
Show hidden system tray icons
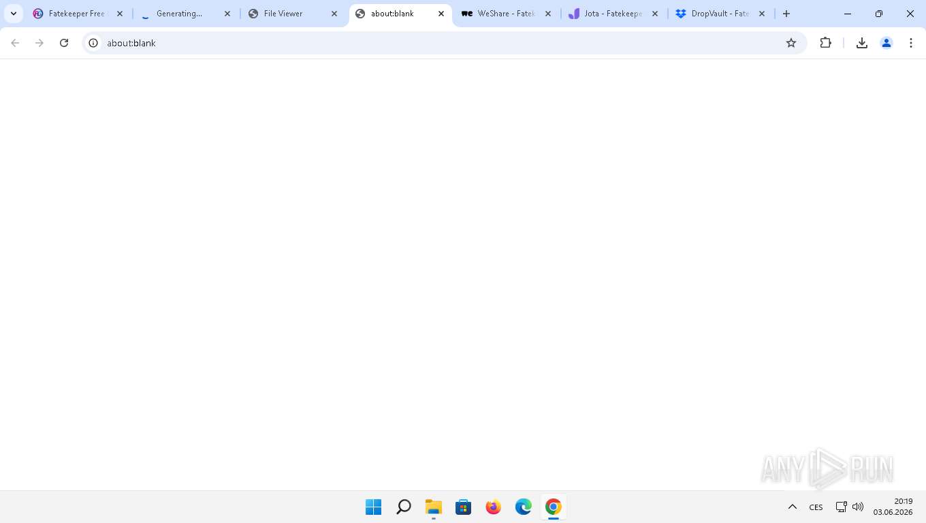click(792, 507)
